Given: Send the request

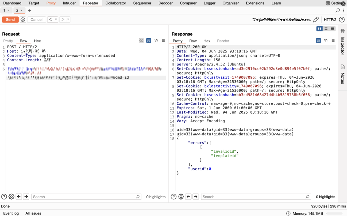Looking at the screenshot, I should (10, 20).
